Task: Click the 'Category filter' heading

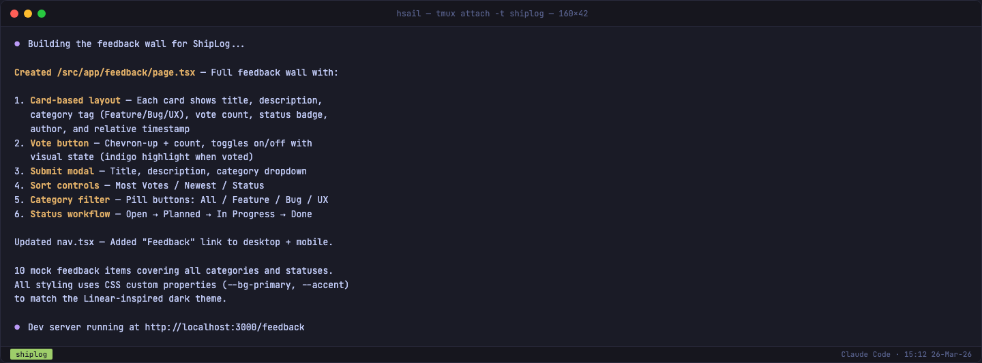Action: click(70, 200)
